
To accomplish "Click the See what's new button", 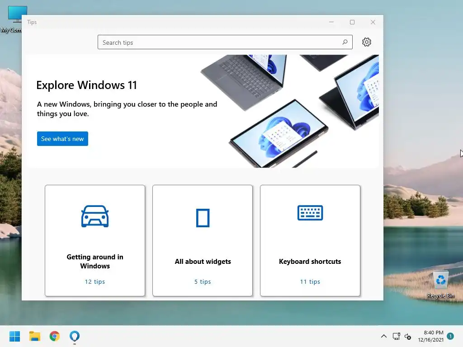I will tap(62, 139).
